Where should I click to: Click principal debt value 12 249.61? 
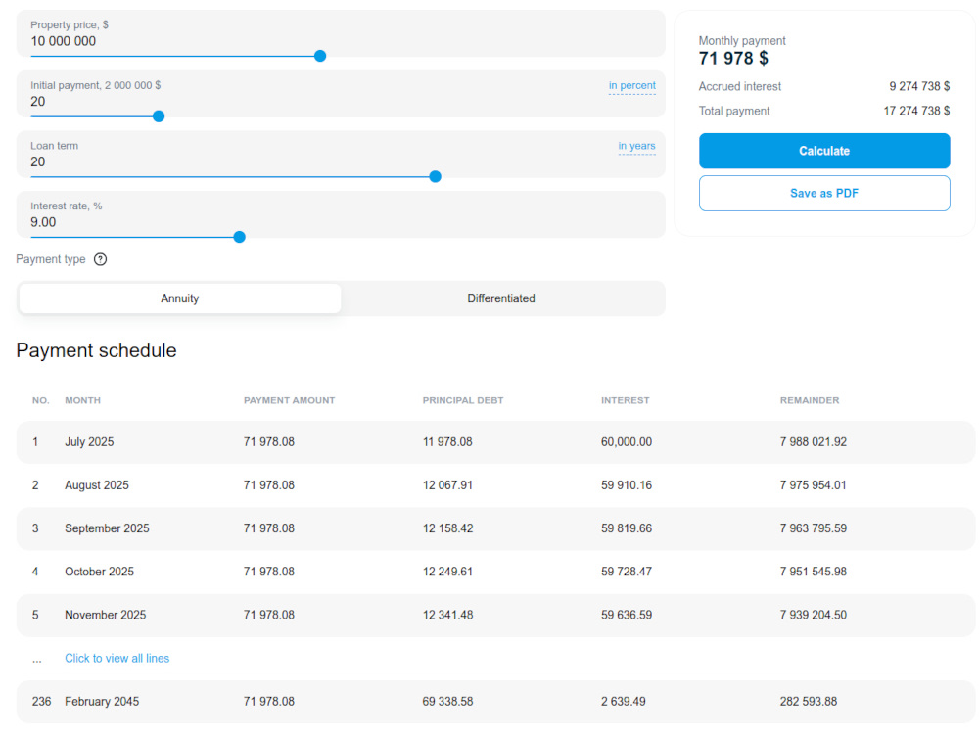[447, 572]
